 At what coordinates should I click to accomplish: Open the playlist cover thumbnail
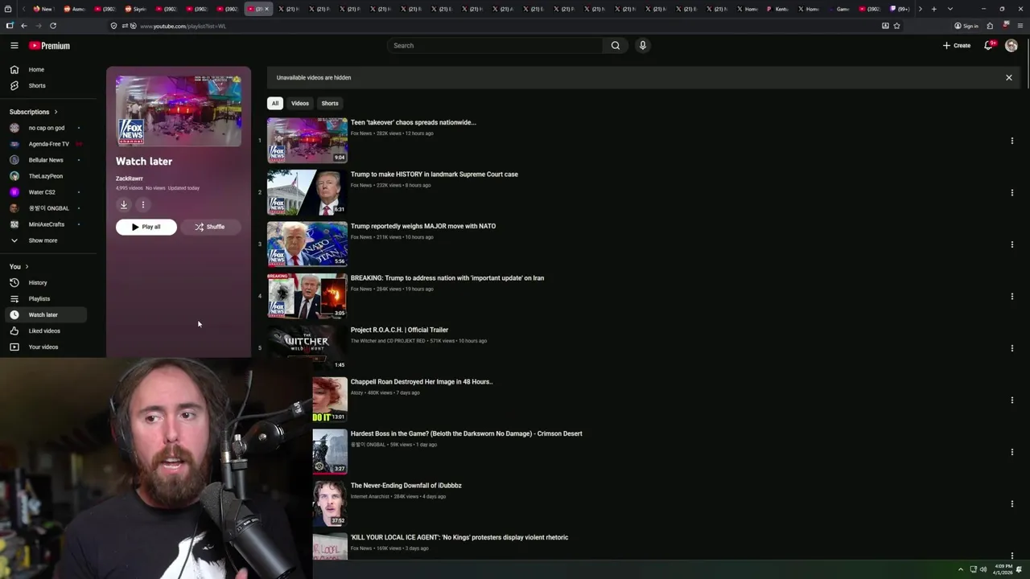click(179, 111)
